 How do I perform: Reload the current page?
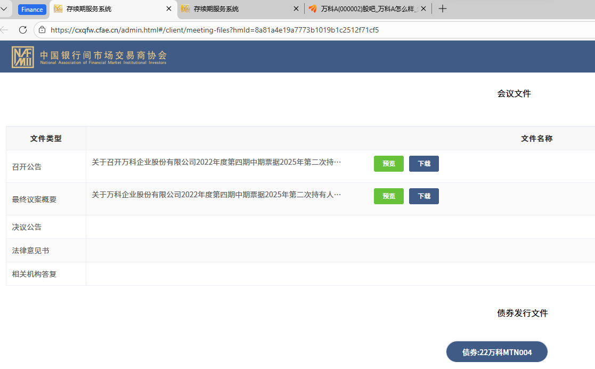coord(23,30)
